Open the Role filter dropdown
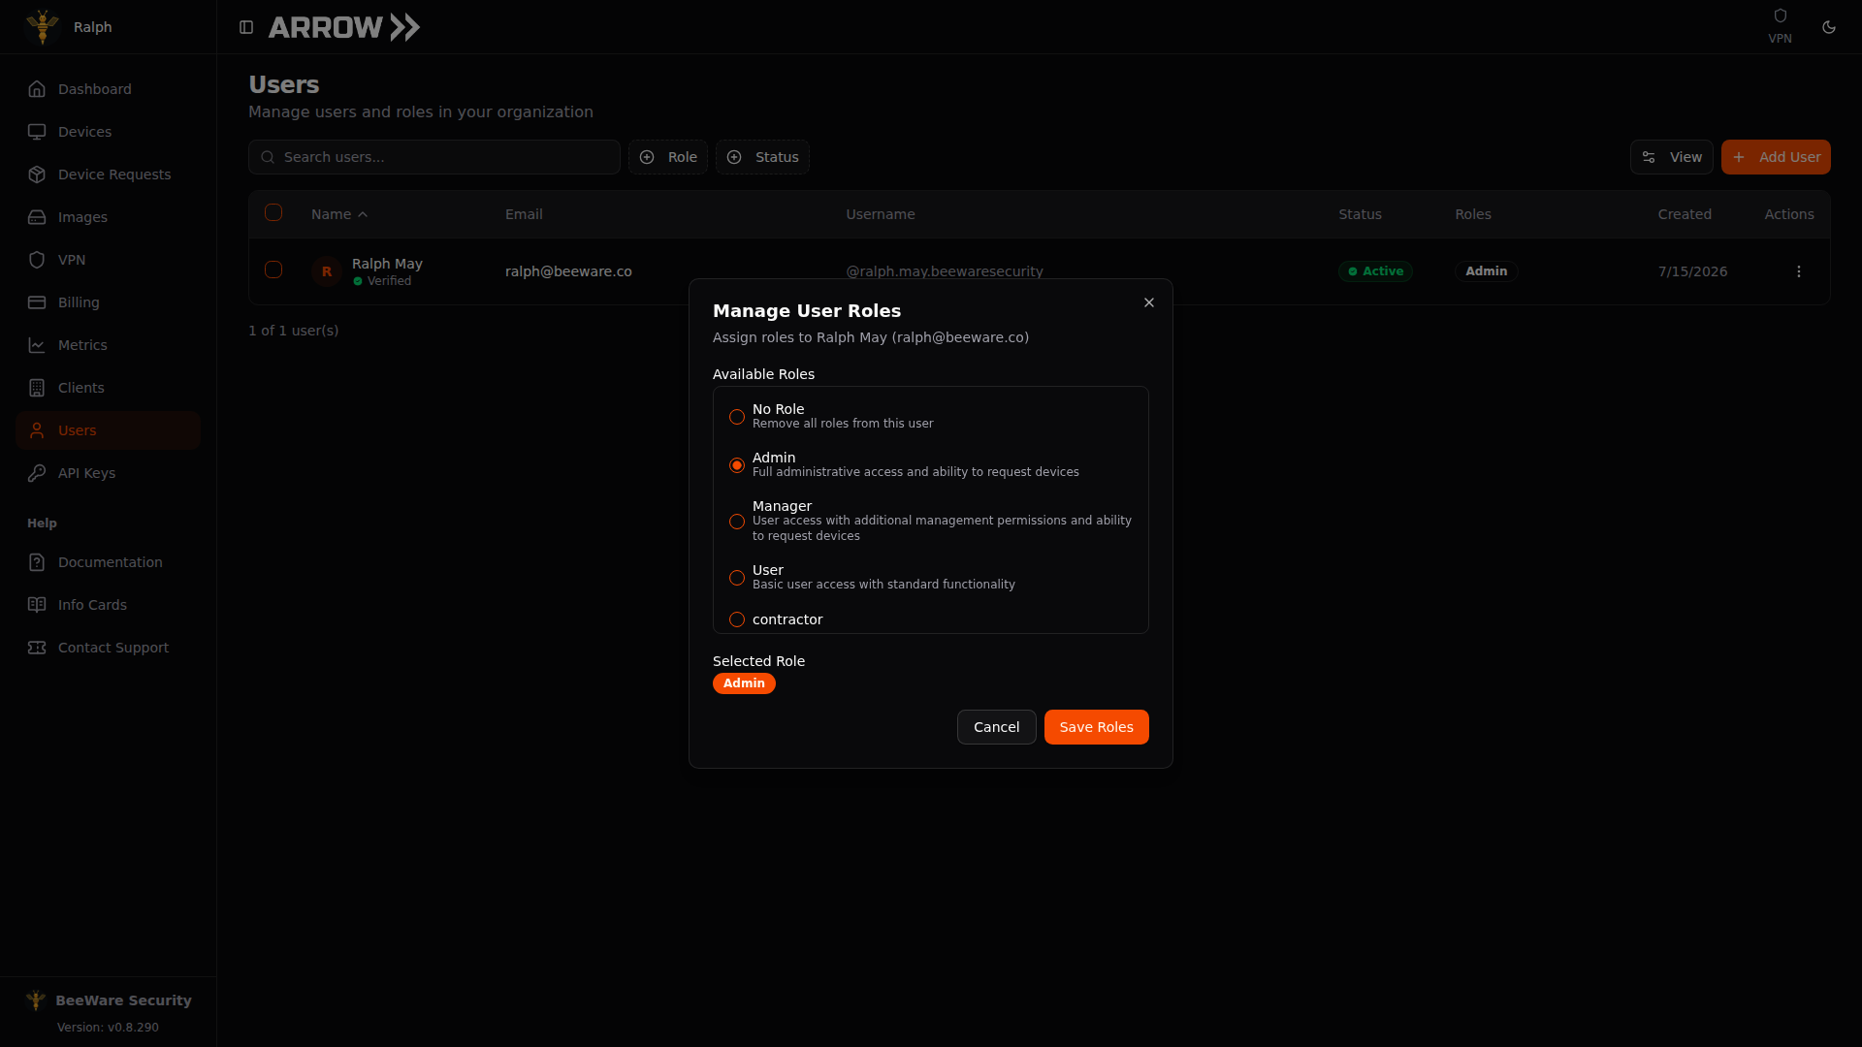 (x=668, y=157)
